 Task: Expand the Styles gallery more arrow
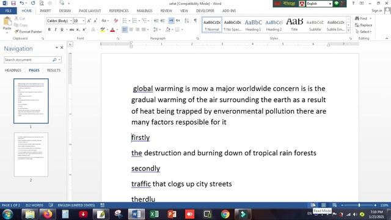[349, 31]
